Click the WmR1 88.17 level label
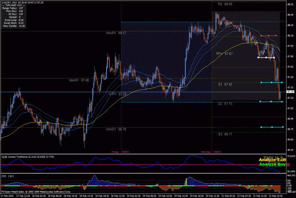Viewport: 296px width, 198px height. point(116,33)
